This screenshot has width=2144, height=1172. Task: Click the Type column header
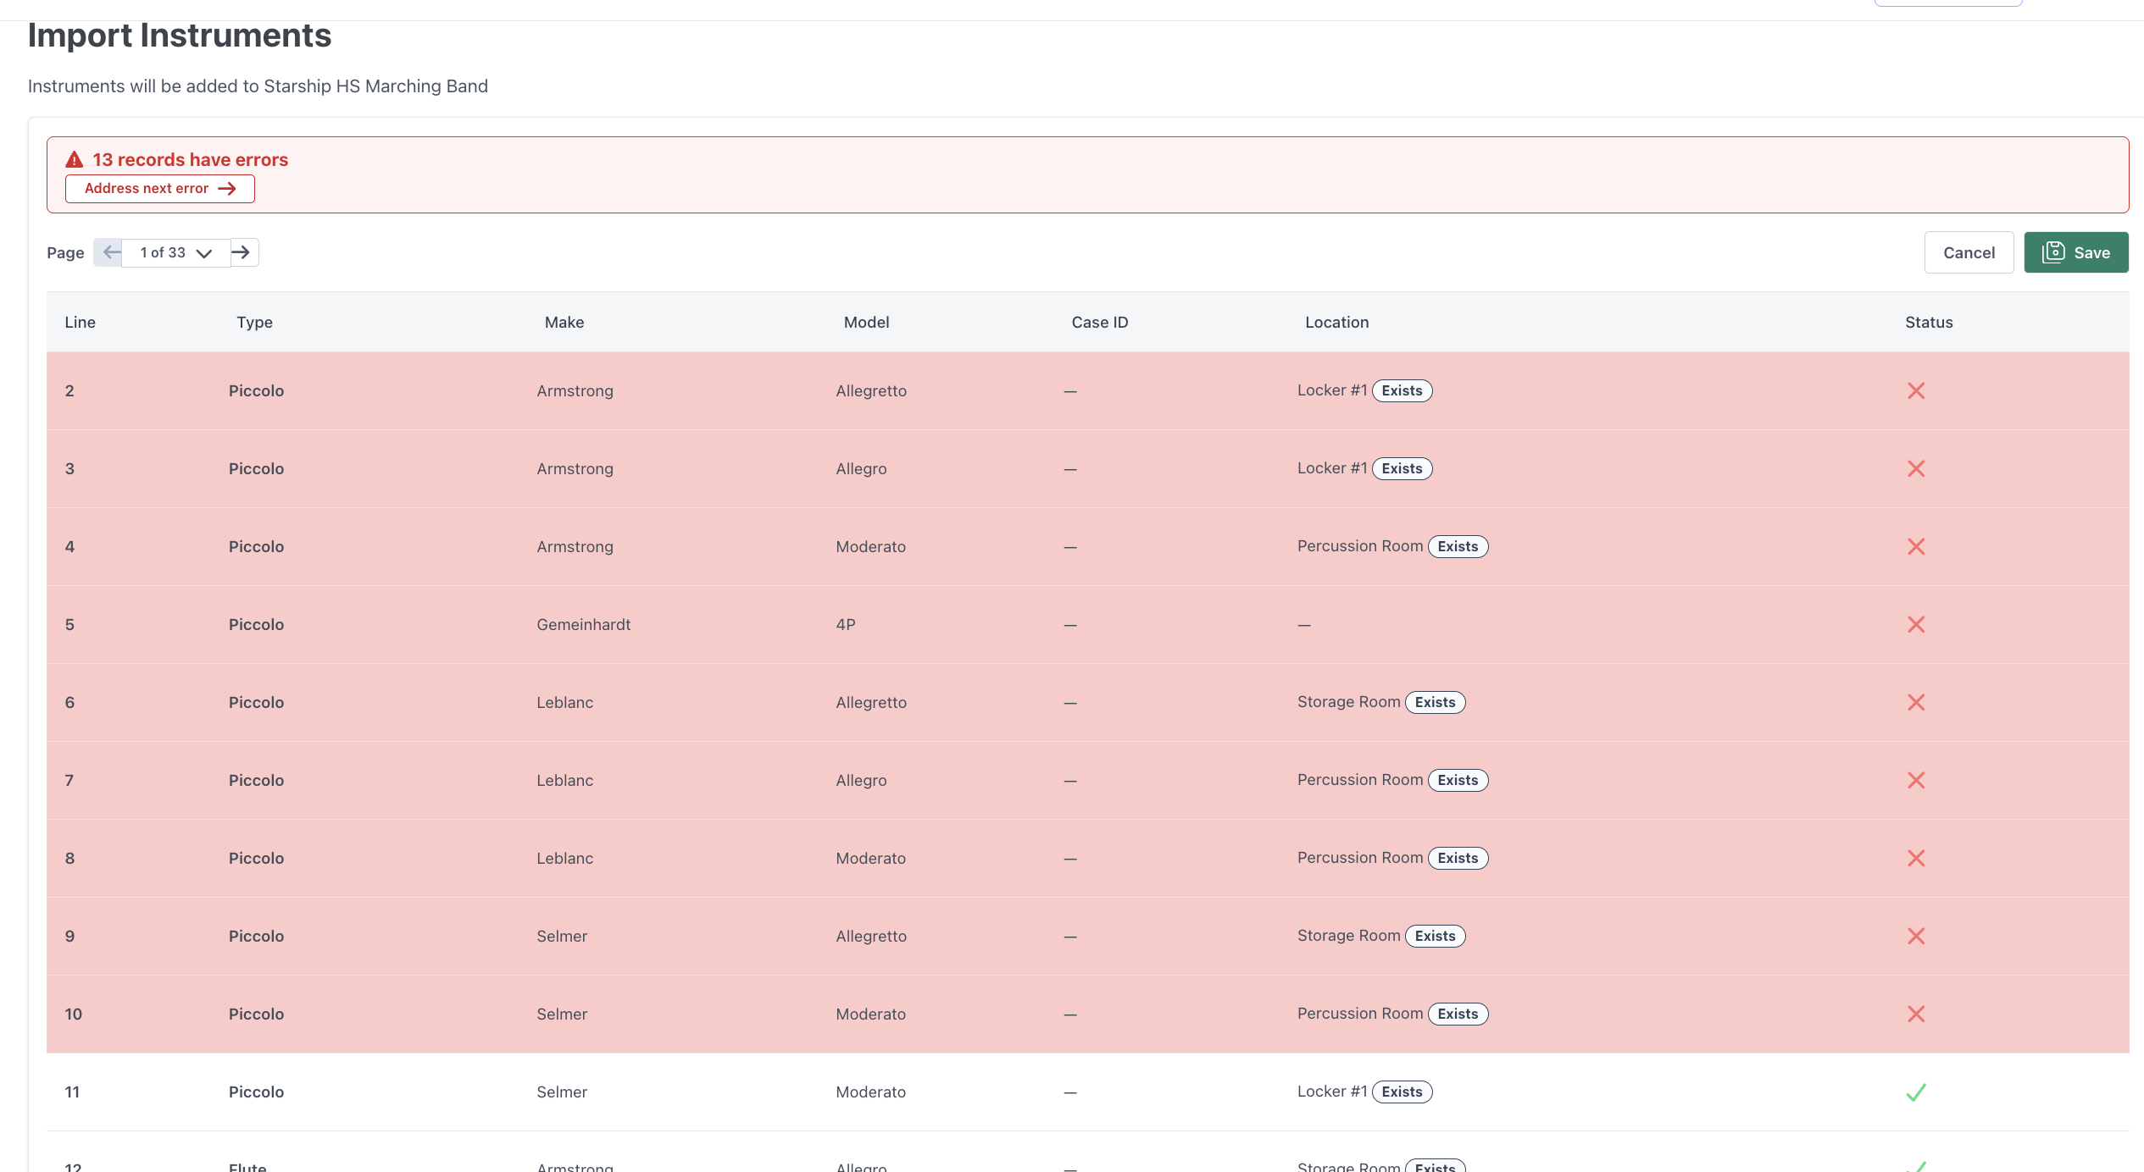254,322
